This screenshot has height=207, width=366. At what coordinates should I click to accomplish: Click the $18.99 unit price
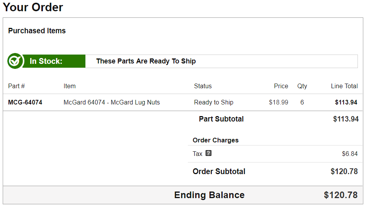click(x=279, y=103)
